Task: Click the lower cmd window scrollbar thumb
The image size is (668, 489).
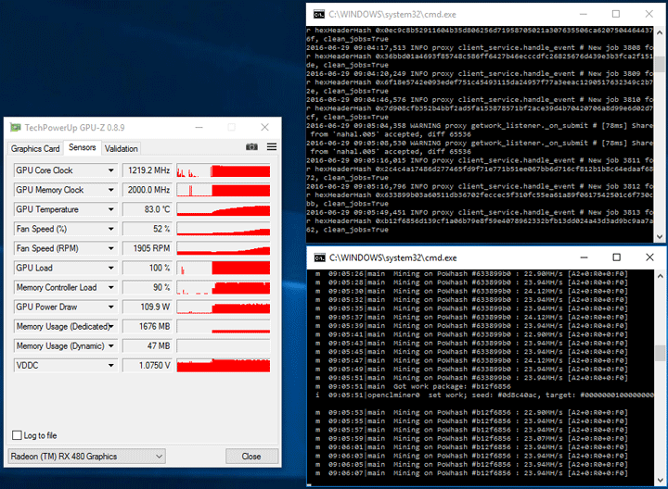Action: pos(661,353)
